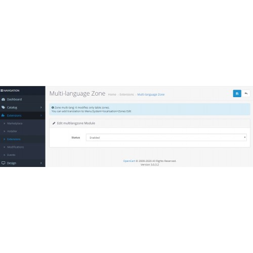The image size is (253, 253).
Task: Follow the Extensions breadcrumb link
Action: [x=126, y=95]
